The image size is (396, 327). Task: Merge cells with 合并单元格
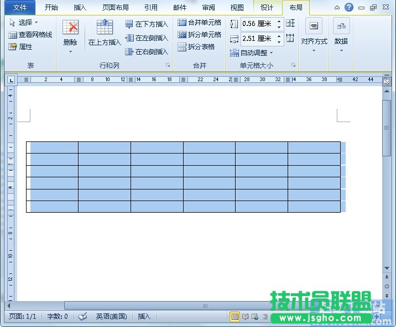[199, 23]
